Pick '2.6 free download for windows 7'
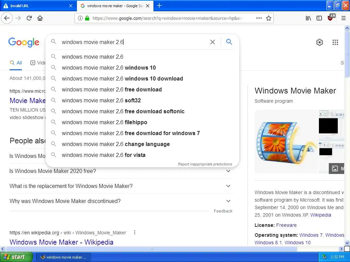The width and height of the screenshot is (350, 262). tap(142, 133)
